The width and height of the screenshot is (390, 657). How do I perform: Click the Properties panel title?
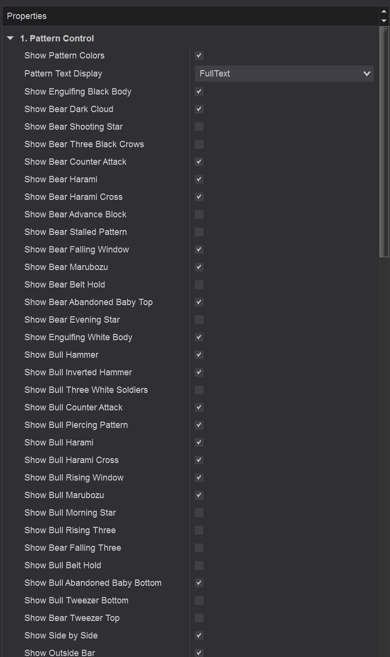coord(27,16)
